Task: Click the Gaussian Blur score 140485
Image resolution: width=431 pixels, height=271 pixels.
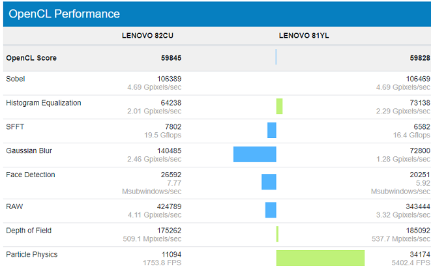Action: click(169, 150)
